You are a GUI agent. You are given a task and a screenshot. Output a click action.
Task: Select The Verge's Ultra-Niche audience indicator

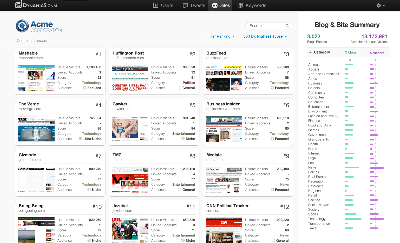coord(81,139)
